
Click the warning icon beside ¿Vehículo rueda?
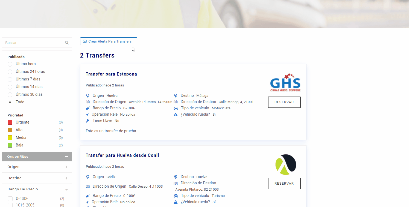click(176, 115)
